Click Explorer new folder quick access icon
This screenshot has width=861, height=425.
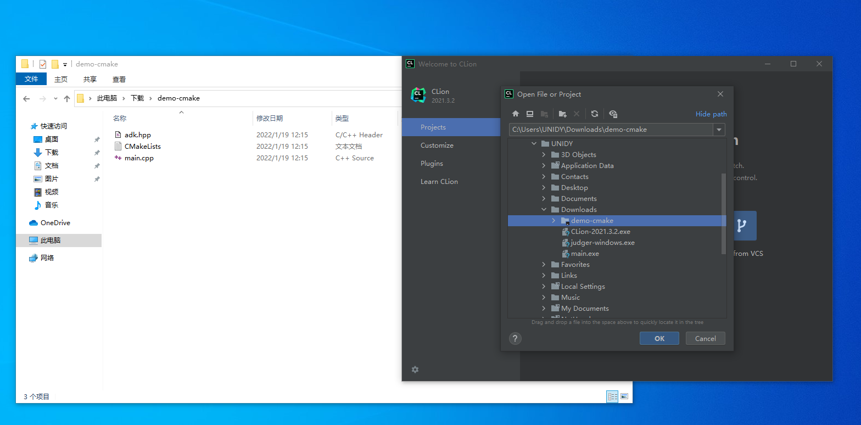pos(55,64)
